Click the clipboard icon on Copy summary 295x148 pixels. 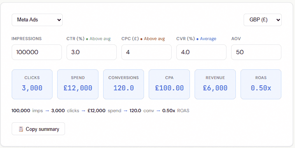click(x=21, y=129)
